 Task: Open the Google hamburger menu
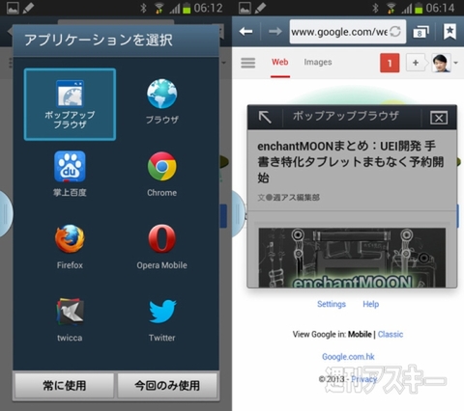point(248,63)
